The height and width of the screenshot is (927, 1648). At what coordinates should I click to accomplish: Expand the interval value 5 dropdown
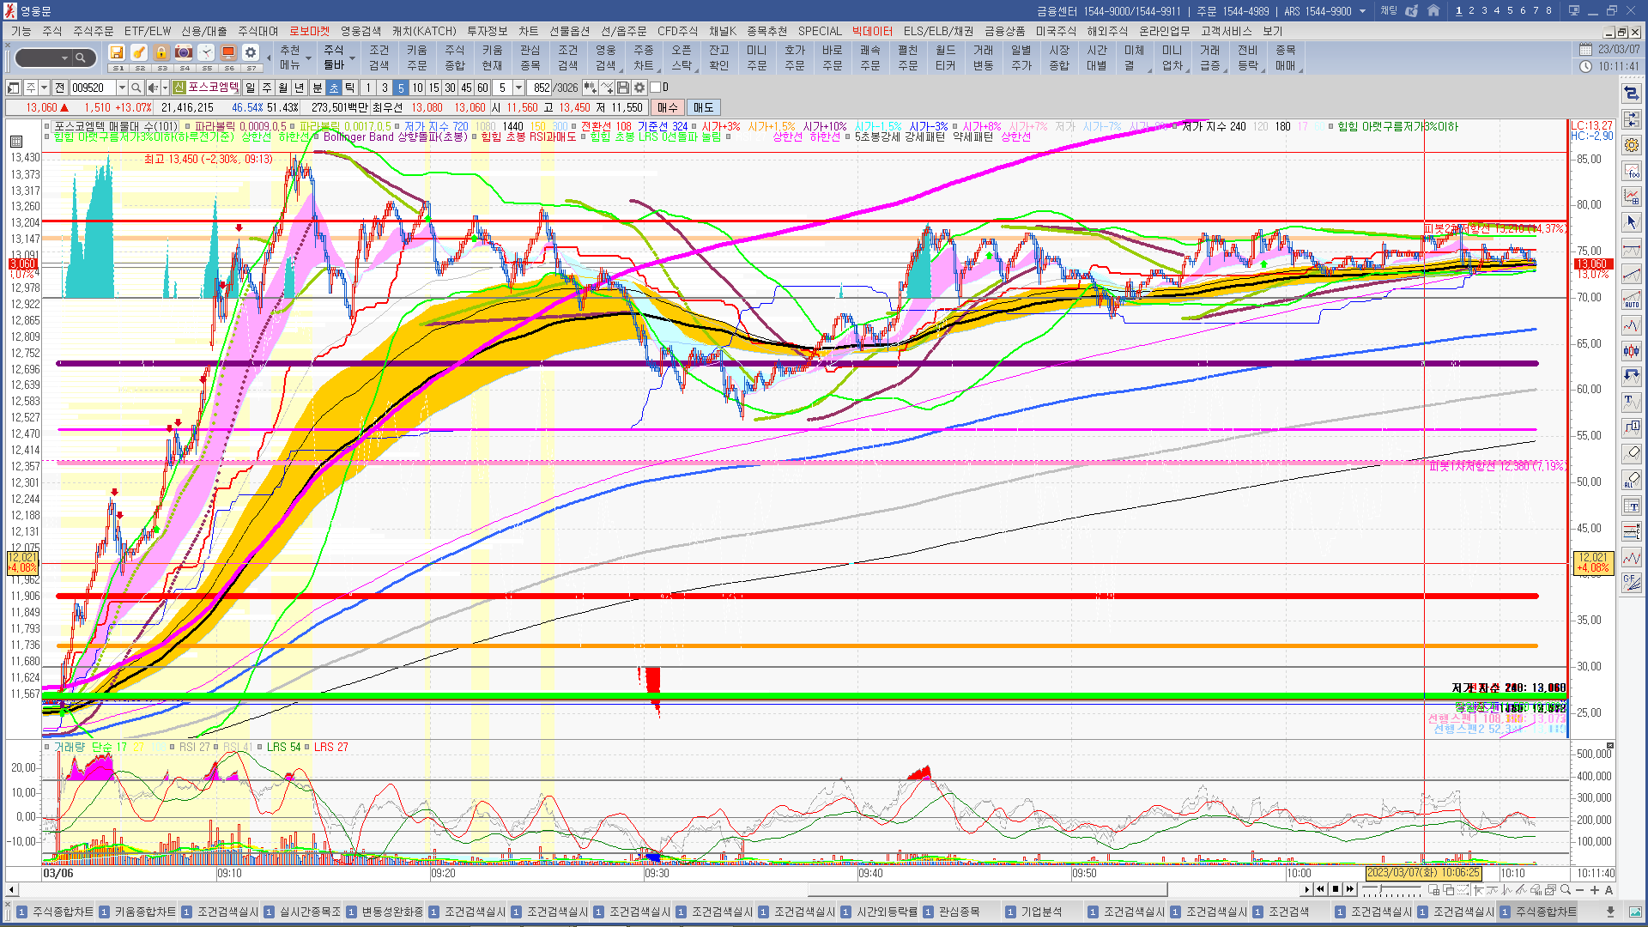coord(518,88)
